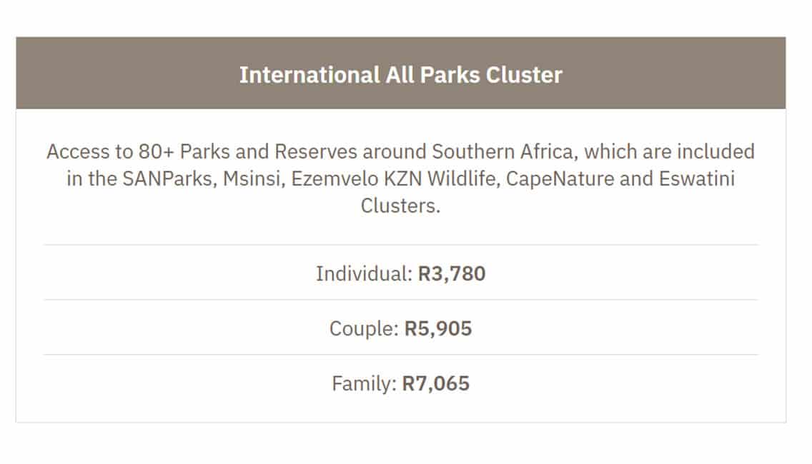The height and width of the screenshot is (464, 812).
Task: Click the word 'Clusters.' in description
Action: point(400,206)
